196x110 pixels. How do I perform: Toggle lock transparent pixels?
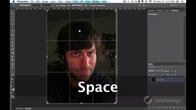153,75
